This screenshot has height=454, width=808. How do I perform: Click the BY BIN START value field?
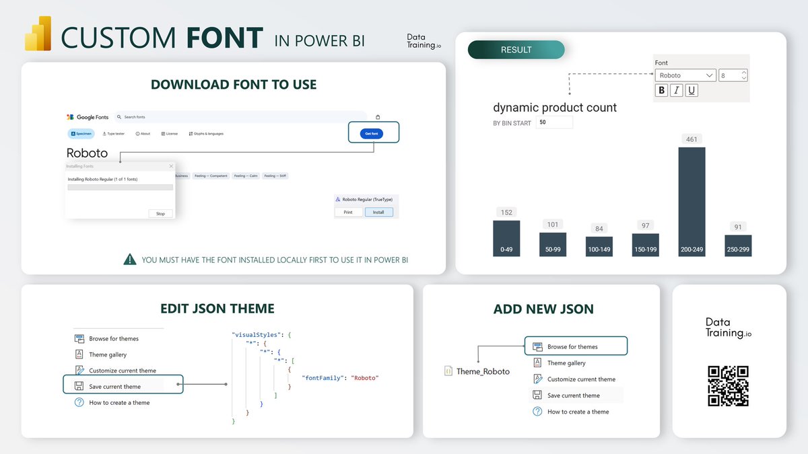coord(554,122)
